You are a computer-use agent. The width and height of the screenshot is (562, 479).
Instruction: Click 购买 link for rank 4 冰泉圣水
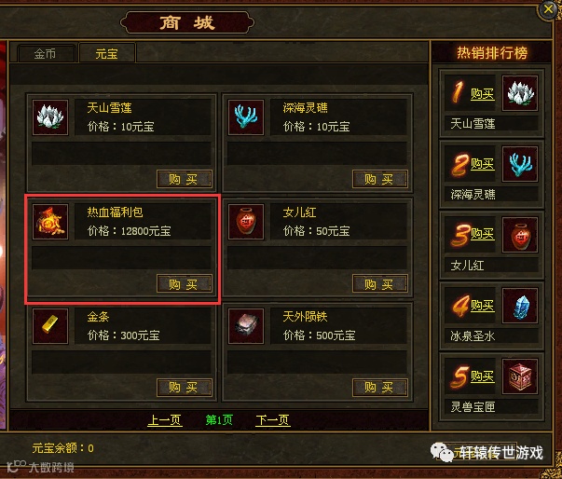click(483, 306)
